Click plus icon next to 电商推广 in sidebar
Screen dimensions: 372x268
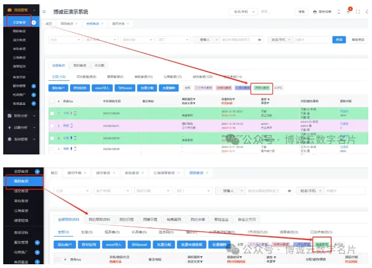[33, 95]
